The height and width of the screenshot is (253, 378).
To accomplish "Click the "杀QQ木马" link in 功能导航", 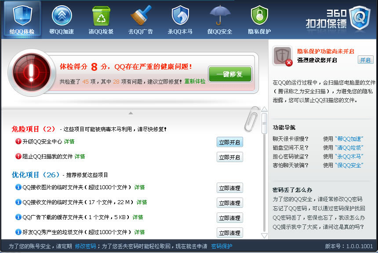I will pos(349,157).
